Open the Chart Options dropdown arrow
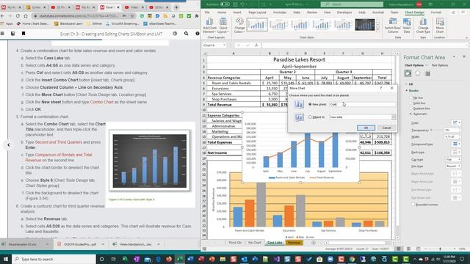Viewport: 470px width, 264px height. 426,65
